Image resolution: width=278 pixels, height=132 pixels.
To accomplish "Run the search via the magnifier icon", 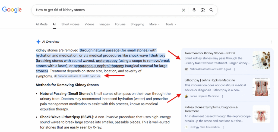I will tap(211, 10).
